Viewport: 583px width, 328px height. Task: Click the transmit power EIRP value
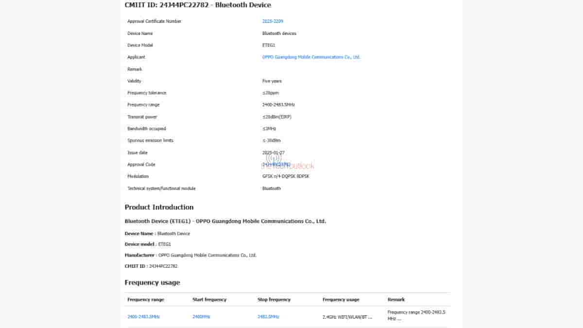(x=276, y=117)
